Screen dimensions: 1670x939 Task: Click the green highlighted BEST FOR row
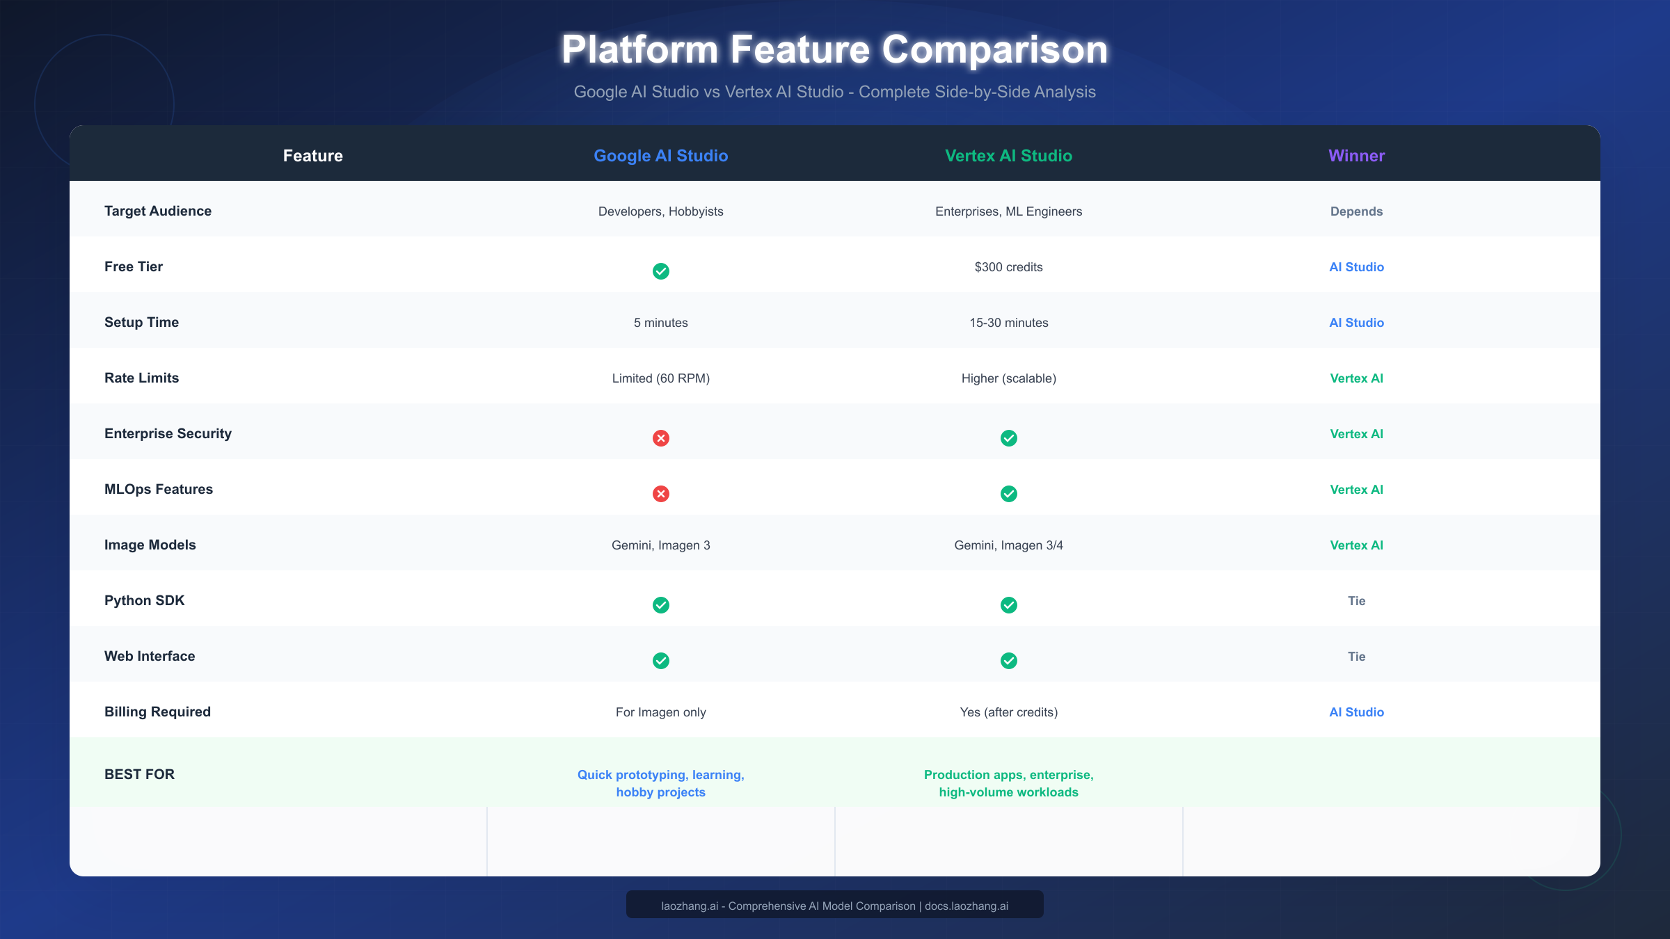pyautogui.click(x=835, y=773)
